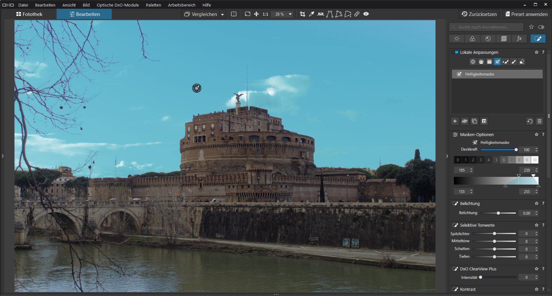This screenshot has width=552, height=296.
Task: Open the Vergleichen dropdown arrow
Action: point(222,14)
